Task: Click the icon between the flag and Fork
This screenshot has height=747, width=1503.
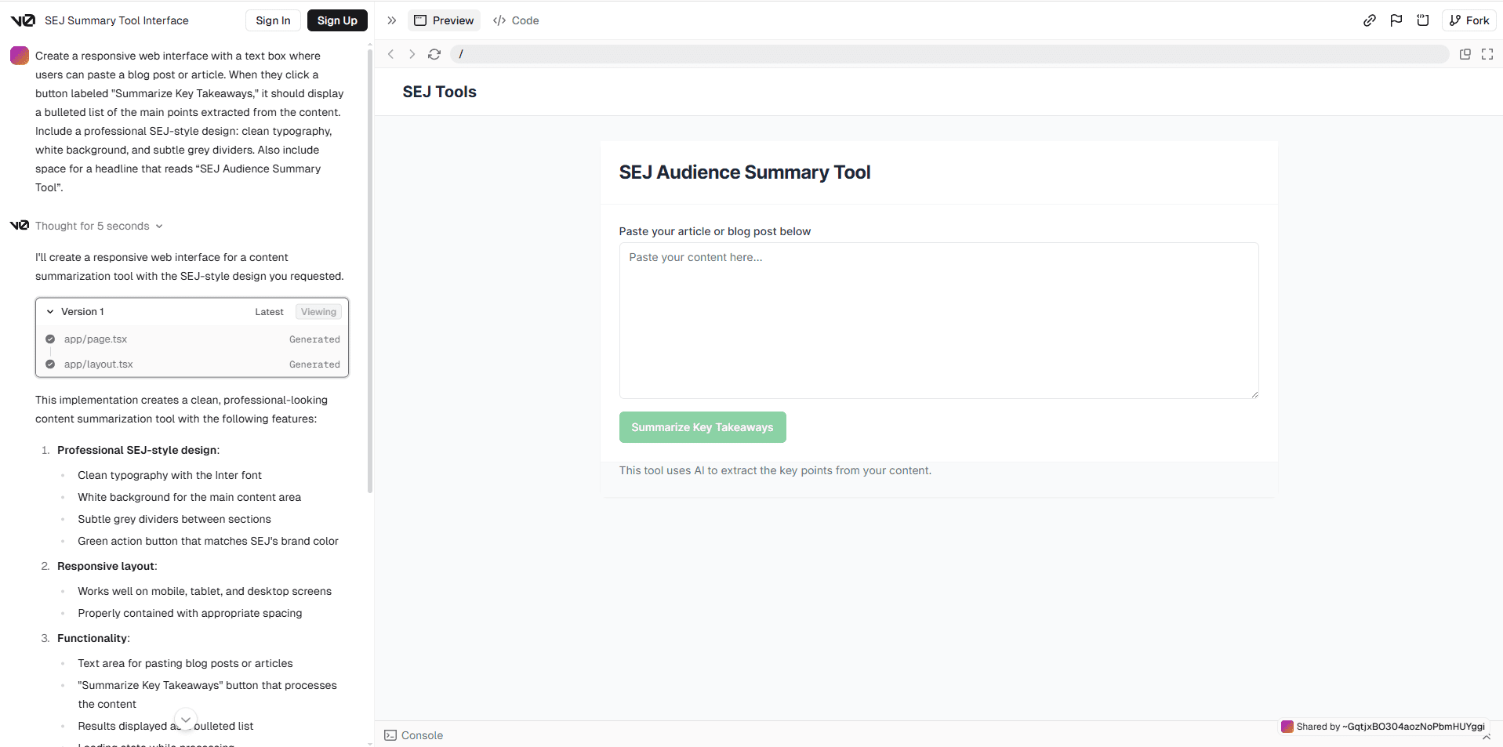Action: click(x=1423, y=20)
